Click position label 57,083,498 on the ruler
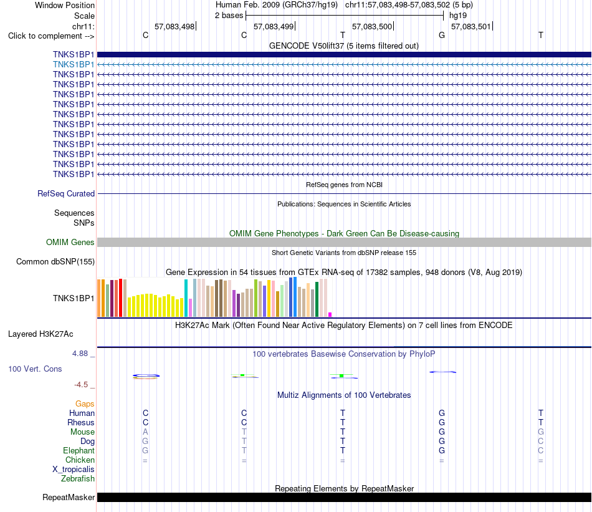 click(x=174, y=26)
